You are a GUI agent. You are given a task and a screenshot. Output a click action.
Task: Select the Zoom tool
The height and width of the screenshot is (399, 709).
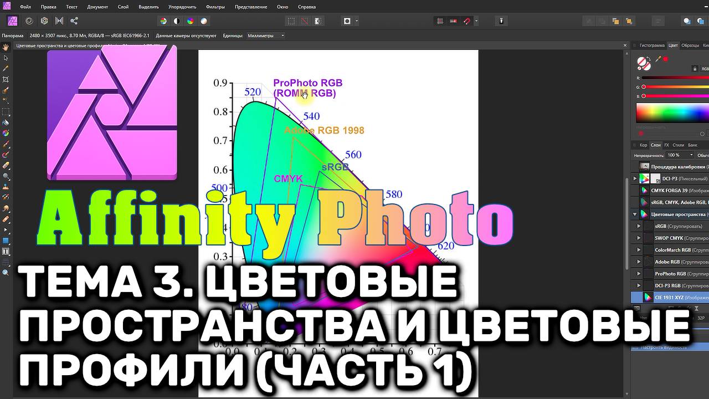click(6, 273)
